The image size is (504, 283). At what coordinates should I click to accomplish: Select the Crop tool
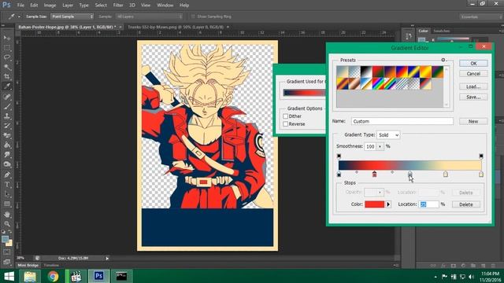(7, 77)
